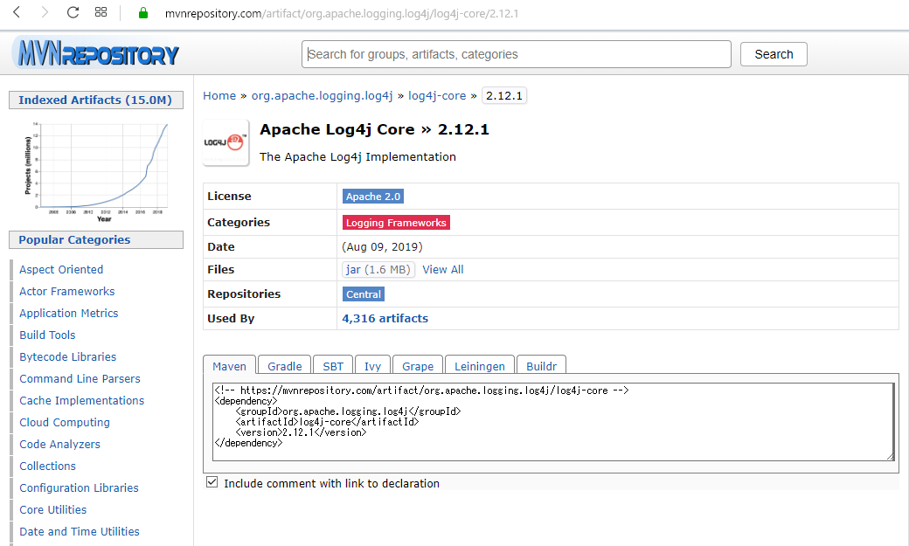The image size is (909, 546).
Task: Open the Bytecode Libraries category
Action: tap(67, 357)
